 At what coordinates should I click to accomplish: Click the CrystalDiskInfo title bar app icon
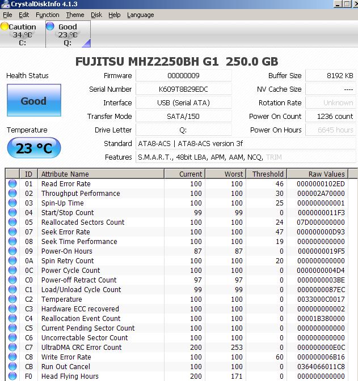[x=5, y=4]
